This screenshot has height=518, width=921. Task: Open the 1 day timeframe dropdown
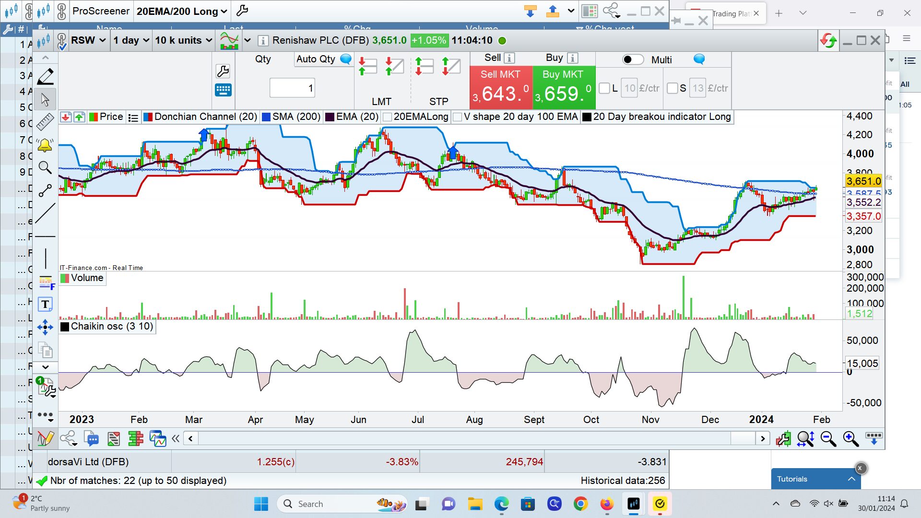[x=131, y=40]
